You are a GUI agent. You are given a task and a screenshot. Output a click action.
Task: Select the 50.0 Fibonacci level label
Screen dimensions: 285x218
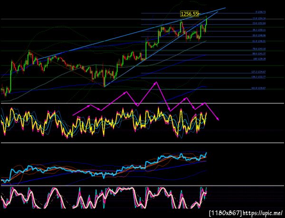[x=259, y=36]
